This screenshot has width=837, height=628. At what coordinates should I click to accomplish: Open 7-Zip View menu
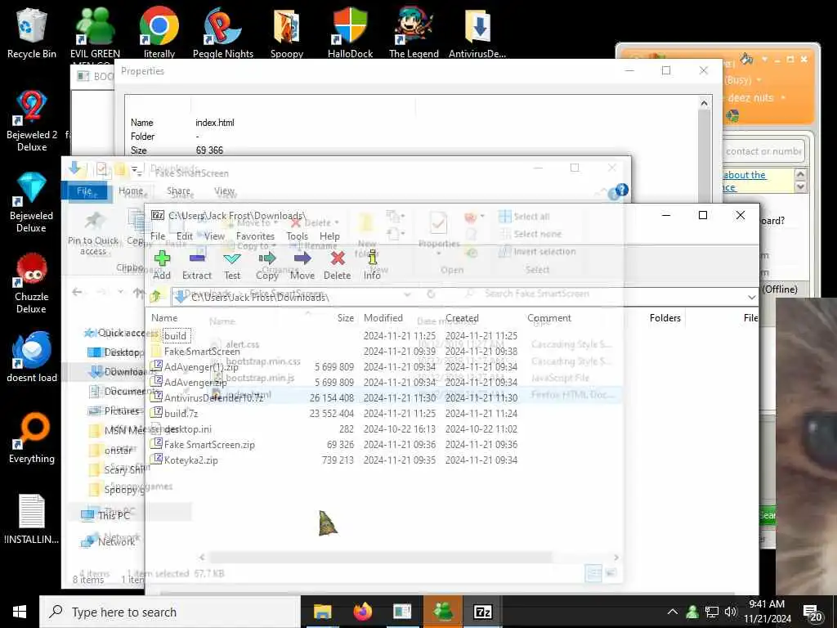click(x=215, y=236)
